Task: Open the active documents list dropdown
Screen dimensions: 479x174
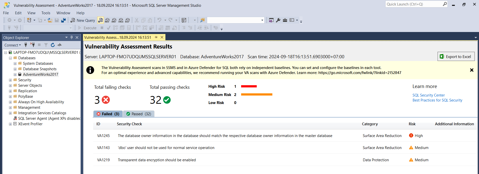Action: click(476, 38)
